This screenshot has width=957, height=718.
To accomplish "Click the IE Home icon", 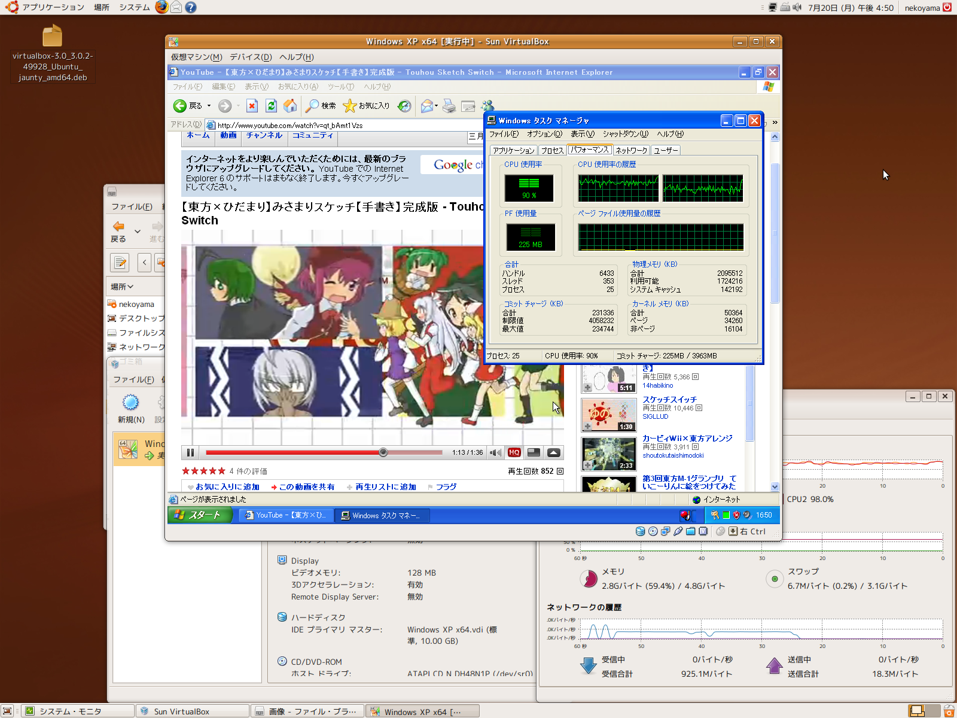I will [290, 106].
